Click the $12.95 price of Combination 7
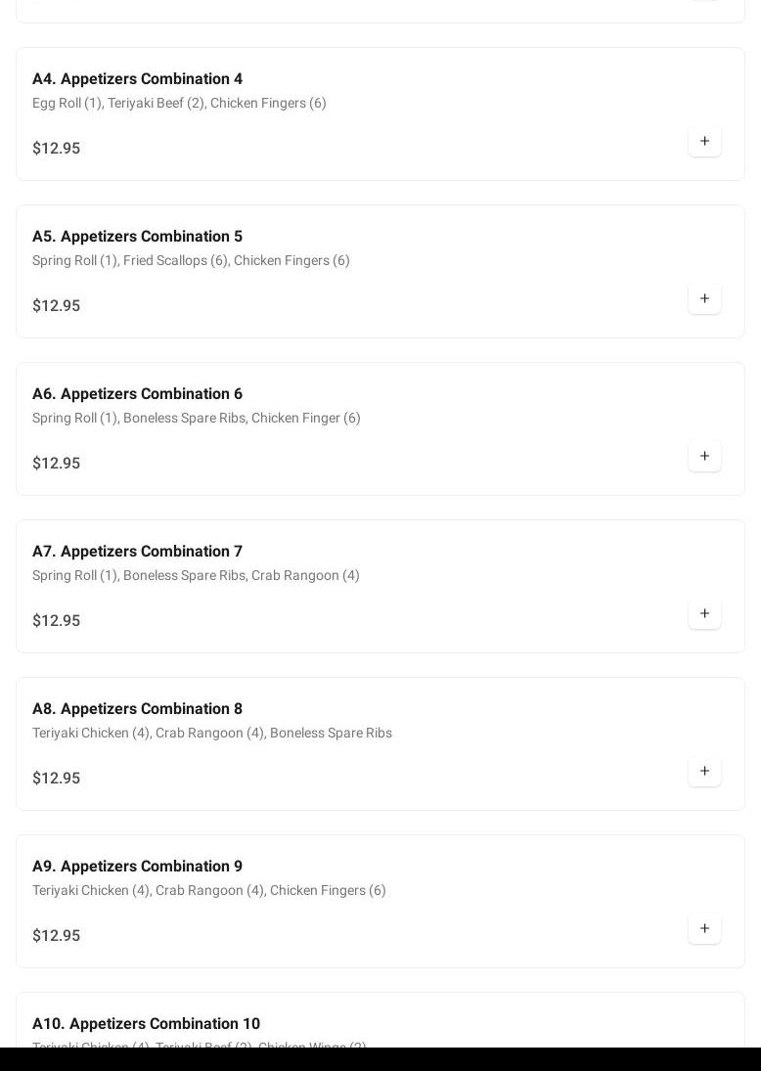761x1071 pixels. [x=56, y=621]
